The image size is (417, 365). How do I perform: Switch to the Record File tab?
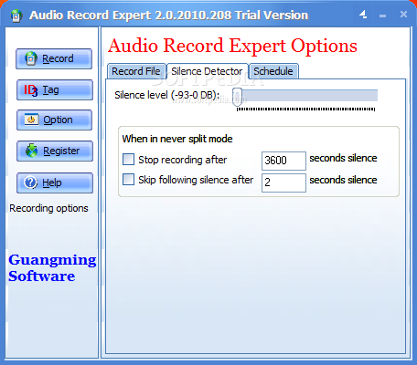[136, 71]
